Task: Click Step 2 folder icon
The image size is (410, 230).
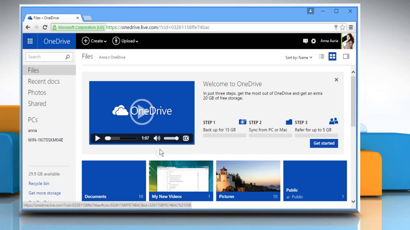Action: 289,122
